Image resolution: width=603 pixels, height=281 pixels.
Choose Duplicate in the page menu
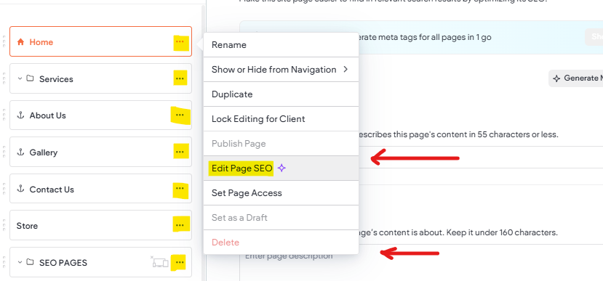point(281,94)
